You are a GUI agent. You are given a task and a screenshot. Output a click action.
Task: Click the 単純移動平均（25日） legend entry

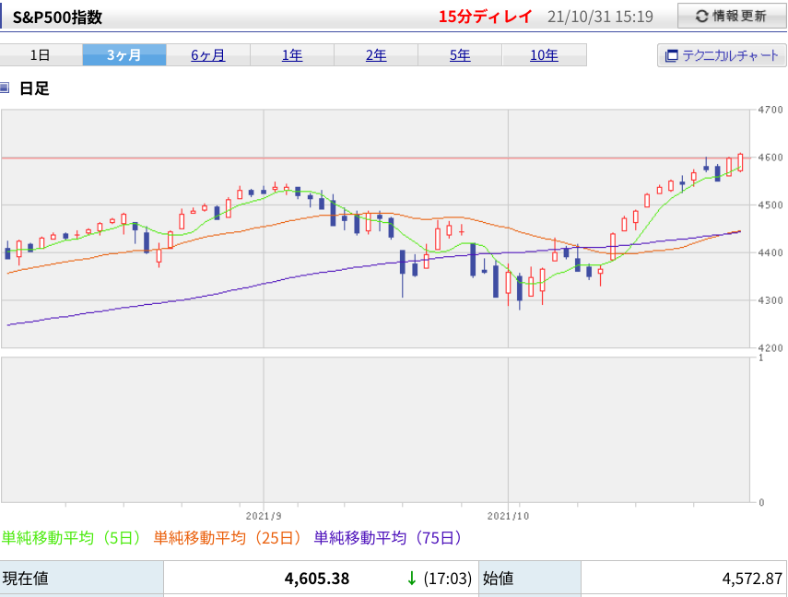[229, 538]
